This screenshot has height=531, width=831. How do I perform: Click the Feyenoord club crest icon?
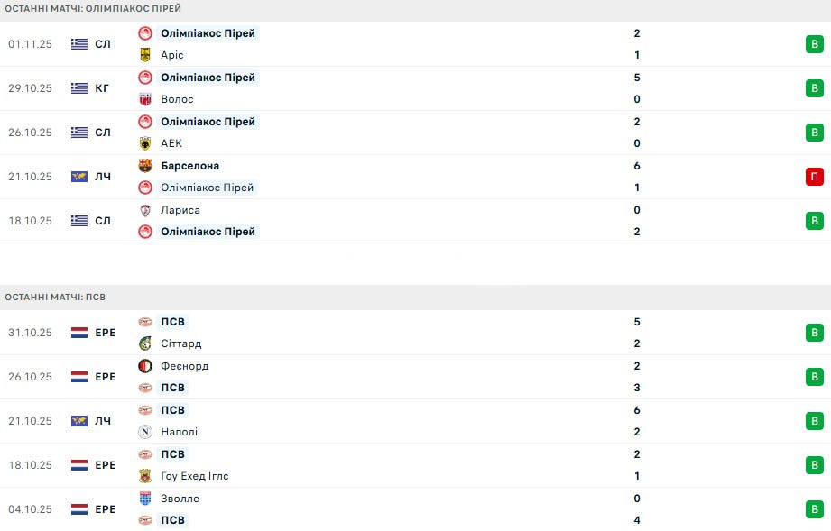pyautogui.click(x=144, y=366)
